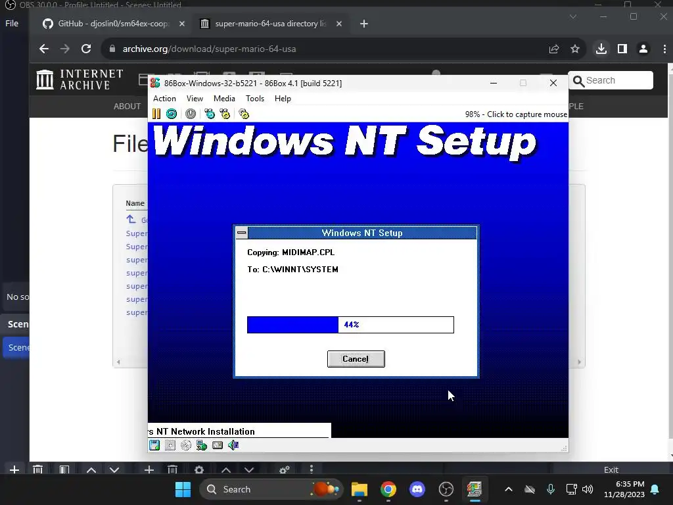Click the second floppy drive icon in 86Box status bar
The width and height of the screenshot is (673, 505).
170,445
